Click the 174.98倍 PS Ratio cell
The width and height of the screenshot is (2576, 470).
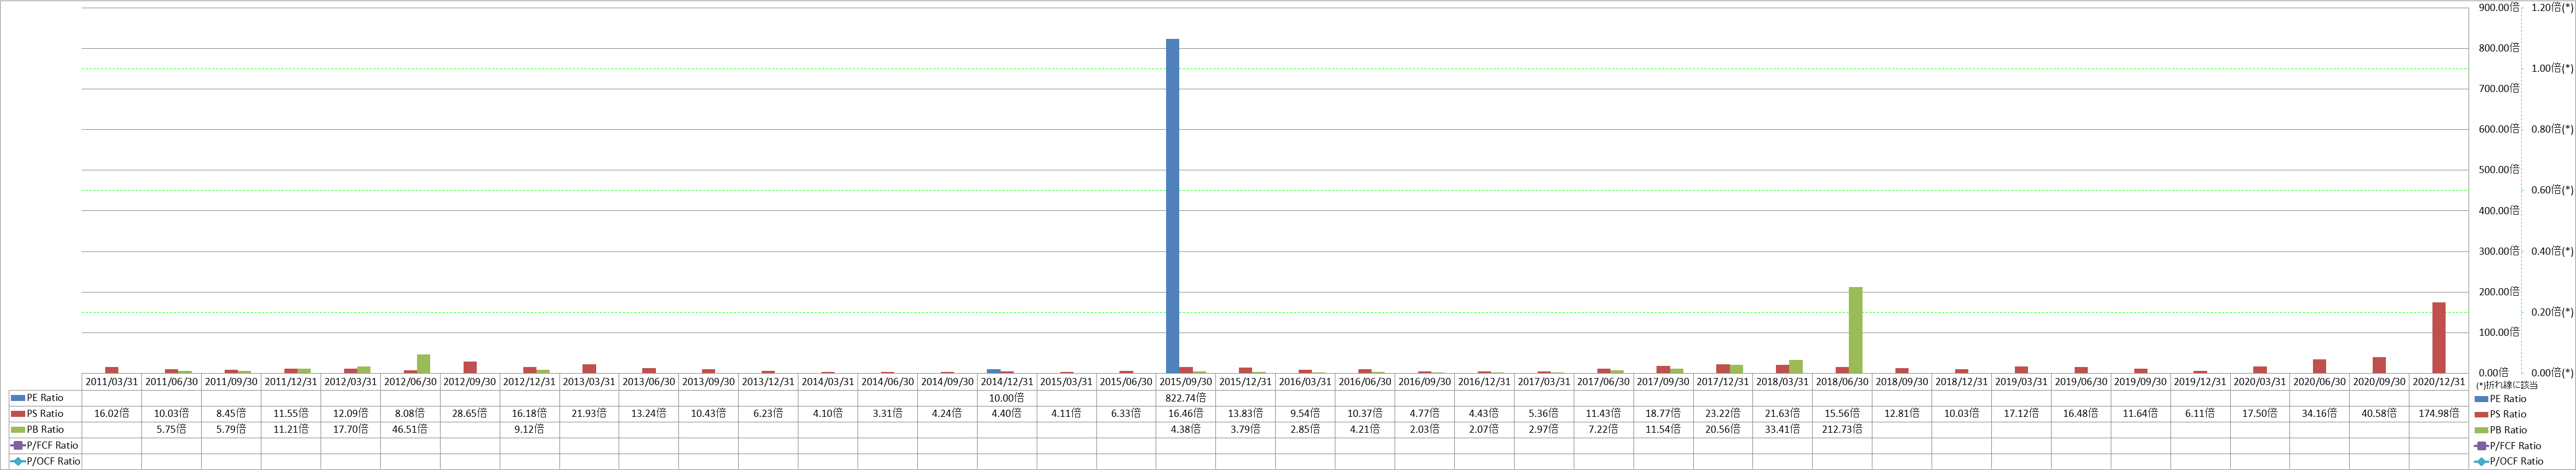[x=2439, y=414]
